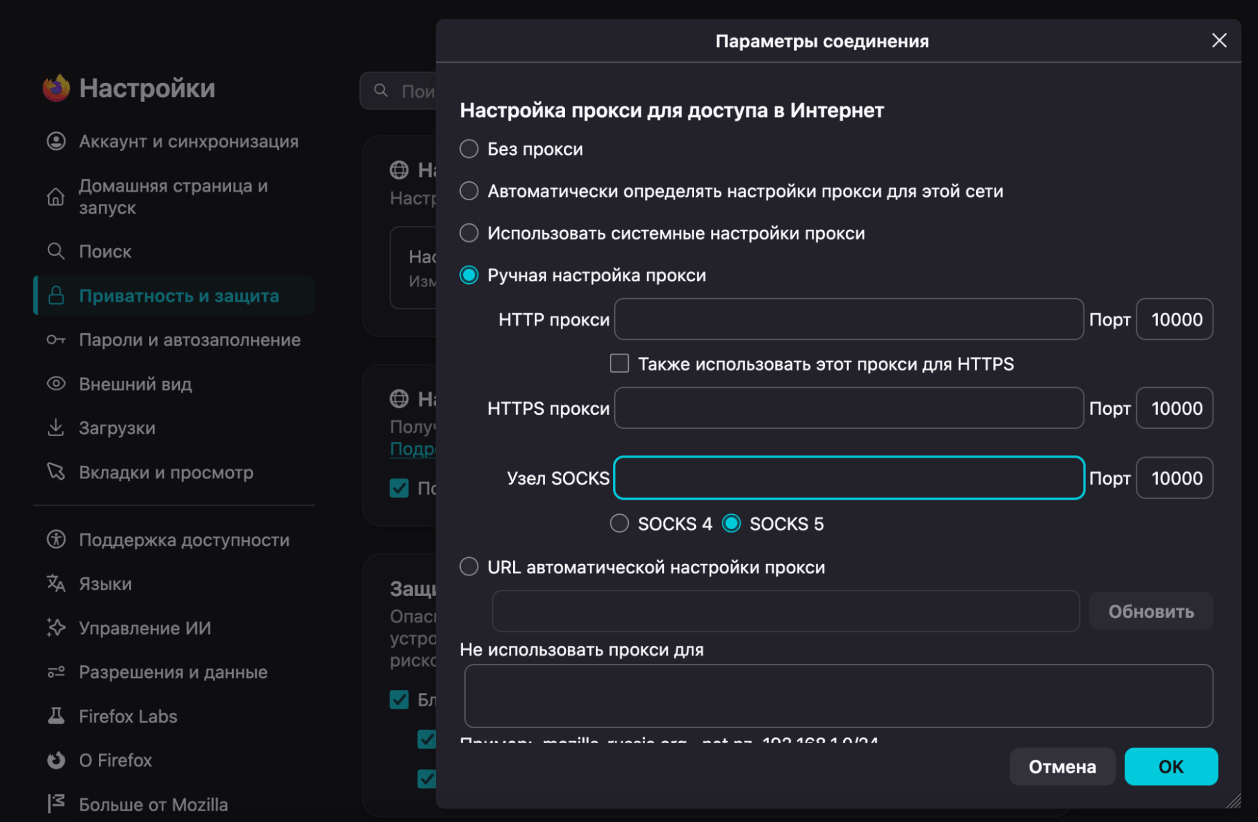Click the lock icon for Приватность и защита

[56, 295]
